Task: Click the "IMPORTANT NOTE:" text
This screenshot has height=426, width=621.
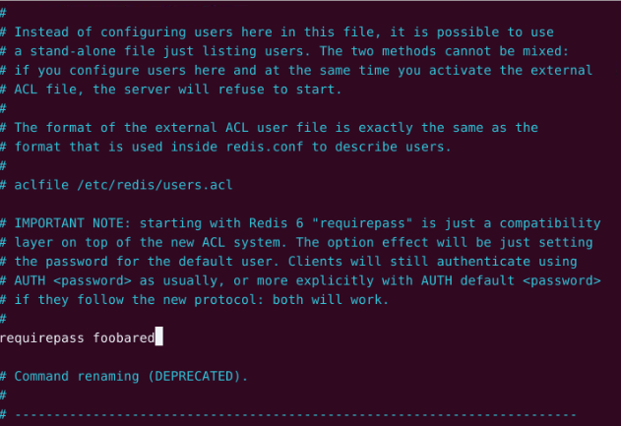Action: 71,223
